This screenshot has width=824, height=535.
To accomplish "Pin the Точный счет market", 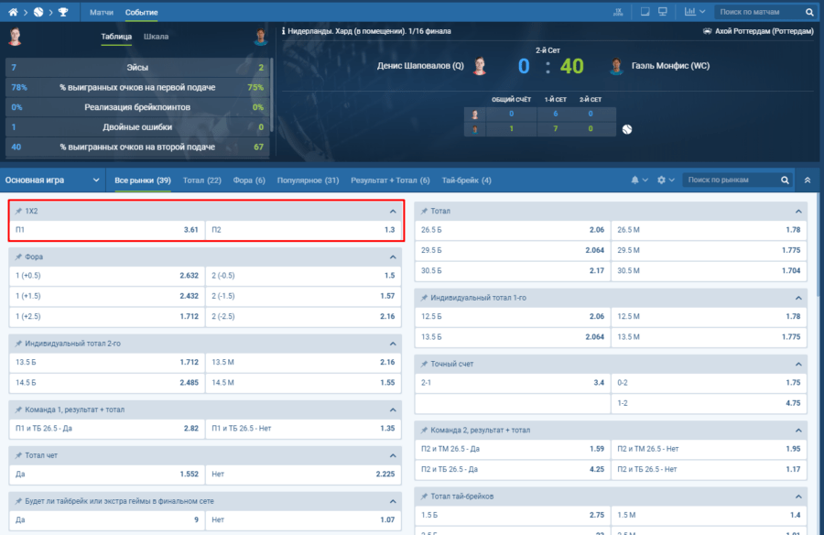I will coord(425,365).
